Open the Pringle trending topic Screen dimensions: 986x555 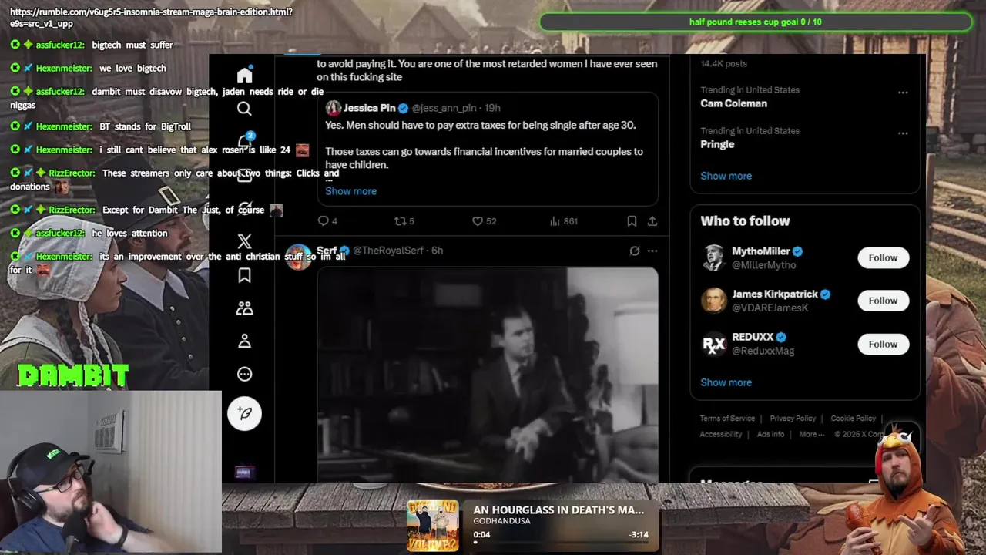[717, 144]
